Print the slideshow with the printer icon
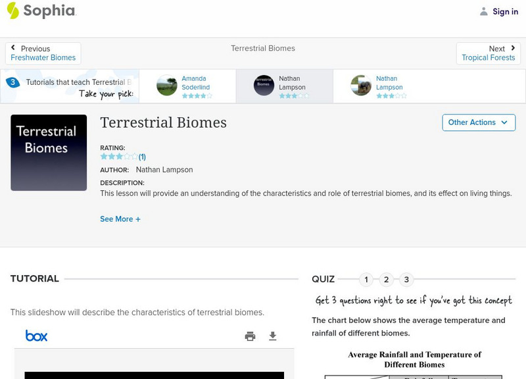The height and width of the screenshot is (379, 526). coord(250,336)
